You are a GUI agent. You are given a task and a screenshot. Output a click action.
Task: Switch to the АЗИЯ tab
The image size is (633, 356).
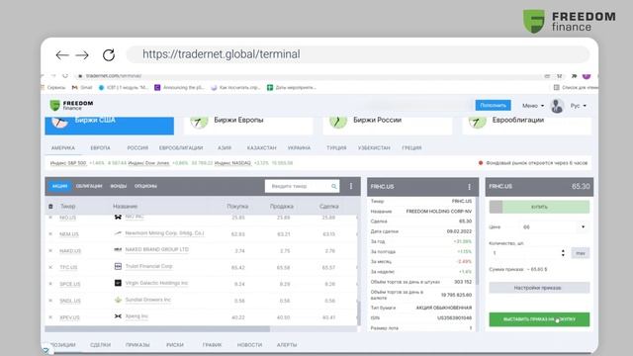click(225, 147)
